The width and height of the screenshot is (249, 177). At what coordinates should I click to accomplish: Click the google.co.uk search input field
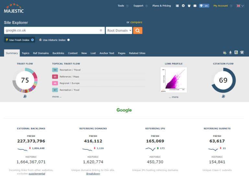[x=54, y=30]
